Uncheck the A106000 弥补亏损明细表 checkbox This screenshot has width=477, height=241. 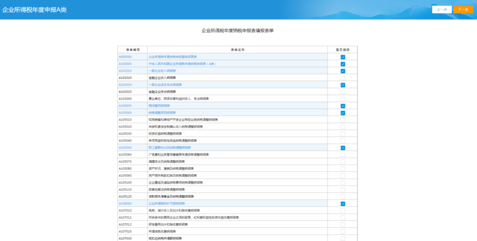[343, 204]
